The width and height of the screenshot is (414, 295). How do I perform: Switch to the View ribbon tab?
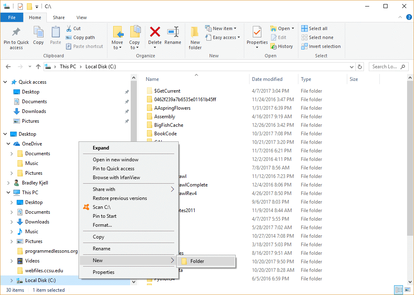[81, 17]
